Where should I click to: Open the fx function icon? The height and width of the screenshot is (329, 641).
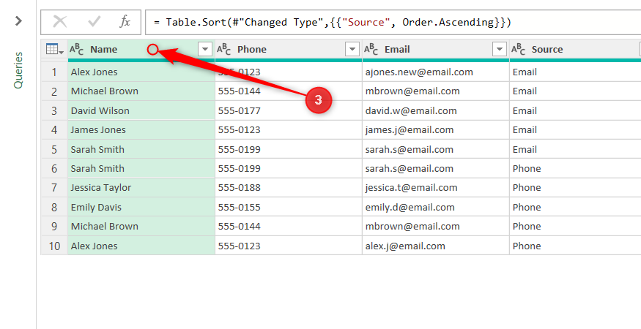click(125, 22)
